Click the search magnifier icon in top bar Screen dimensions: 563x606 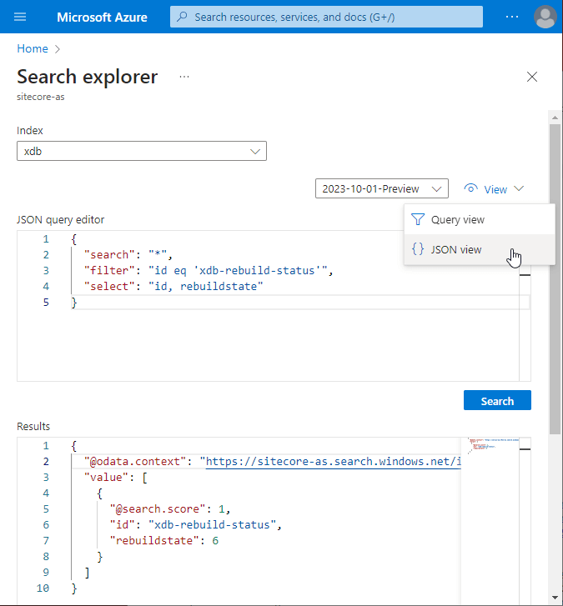pyautogui.click(x=182, y=17)
